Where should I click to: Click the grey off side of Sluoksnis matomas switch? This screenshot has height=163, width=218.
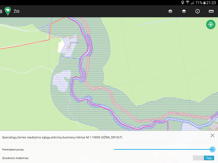tap(198, 158)
